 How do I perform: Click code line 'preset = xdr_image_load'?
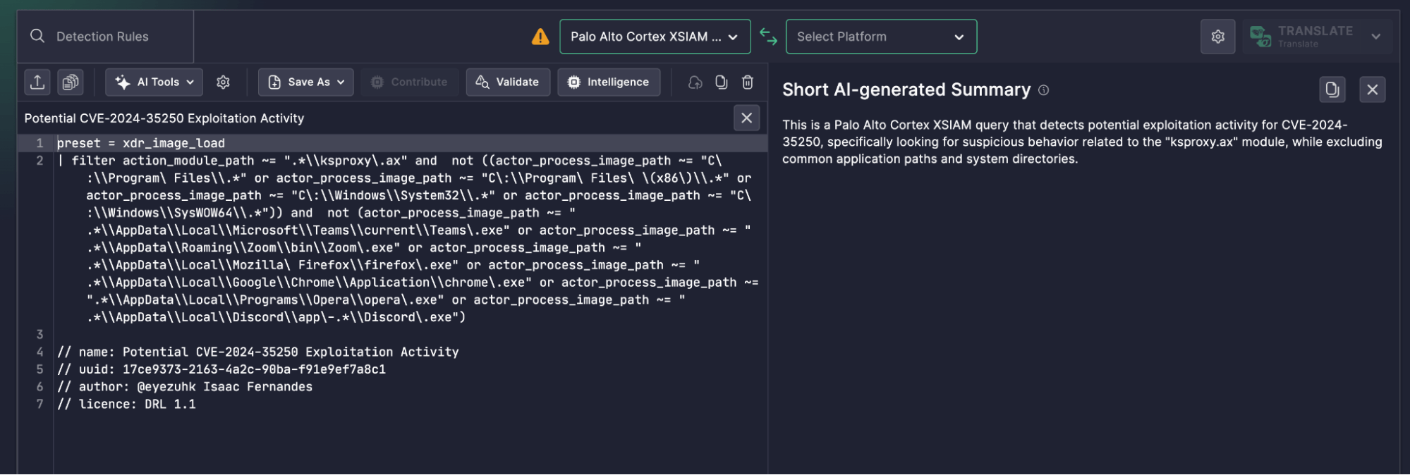tap(141, 143)
